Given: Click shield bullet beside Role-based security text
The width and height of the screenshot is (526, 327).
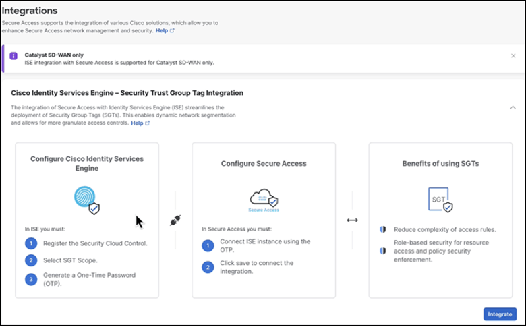Looking at the screenshot, I should (x=383, y=251).
